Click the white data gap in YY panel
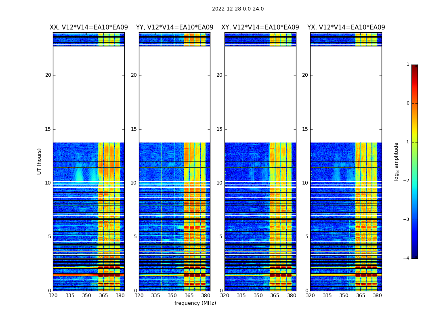 pos(174,94)
